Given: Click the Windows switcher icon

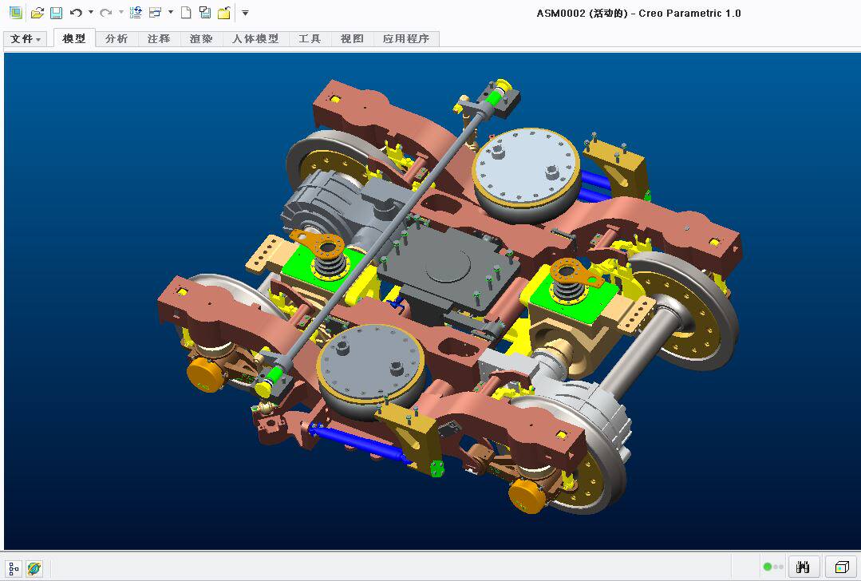Looking at the screenshot, I should coord(156,13).
